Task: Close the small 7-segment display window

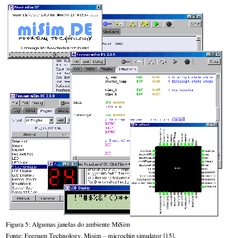Action: [74, 164]
